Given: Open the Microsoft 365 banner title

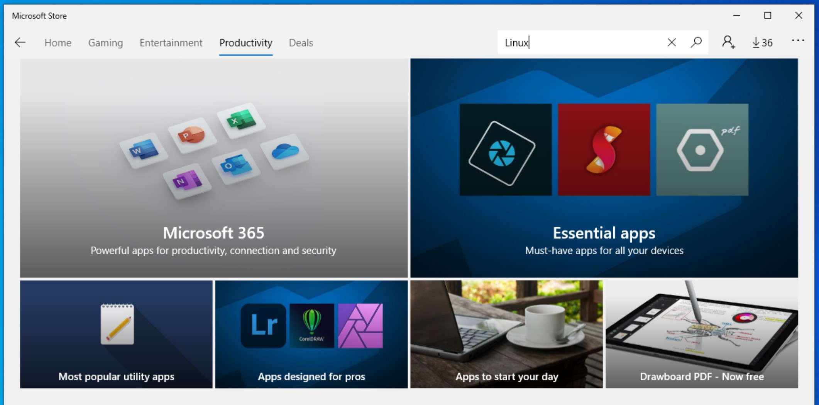Looking at the screenshot, I should pyautogui.click(x=213, y=233).
